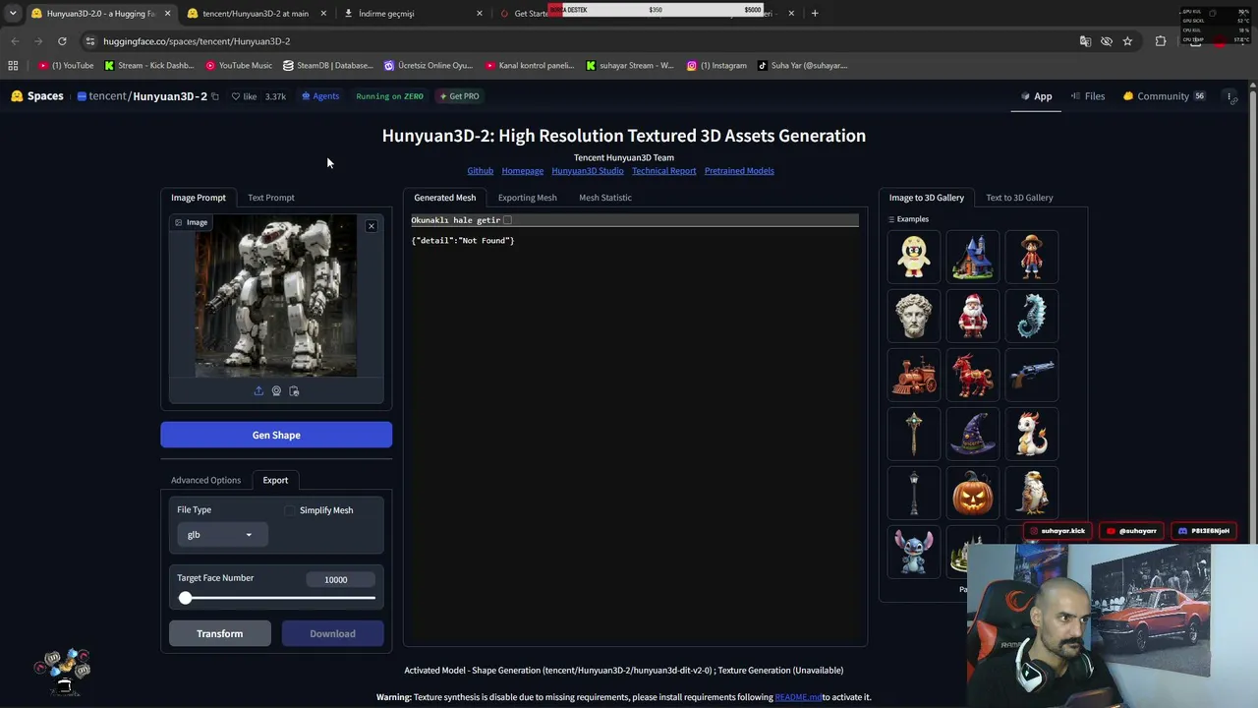1258x708 pixels.
Task: Open the browser extensions puzzle icon
Action: point(1161,41)
